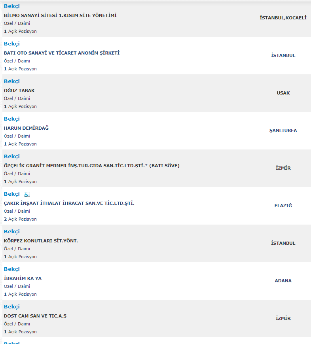Click the wheelchair icon beside the Bekçi title

(x=27, y=195)
